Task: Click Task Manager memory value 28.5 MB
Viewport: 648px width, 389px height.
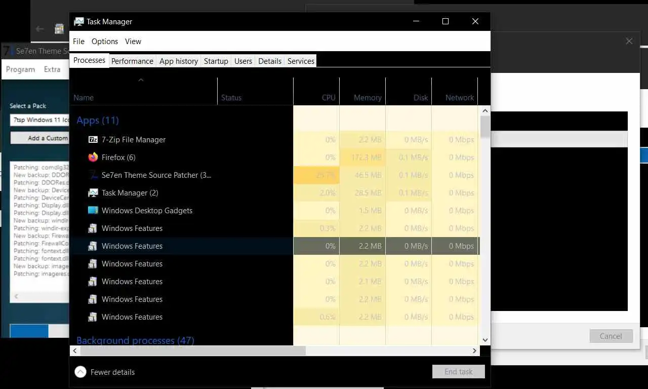Action: pyautogui.click(x=369, y=193)
